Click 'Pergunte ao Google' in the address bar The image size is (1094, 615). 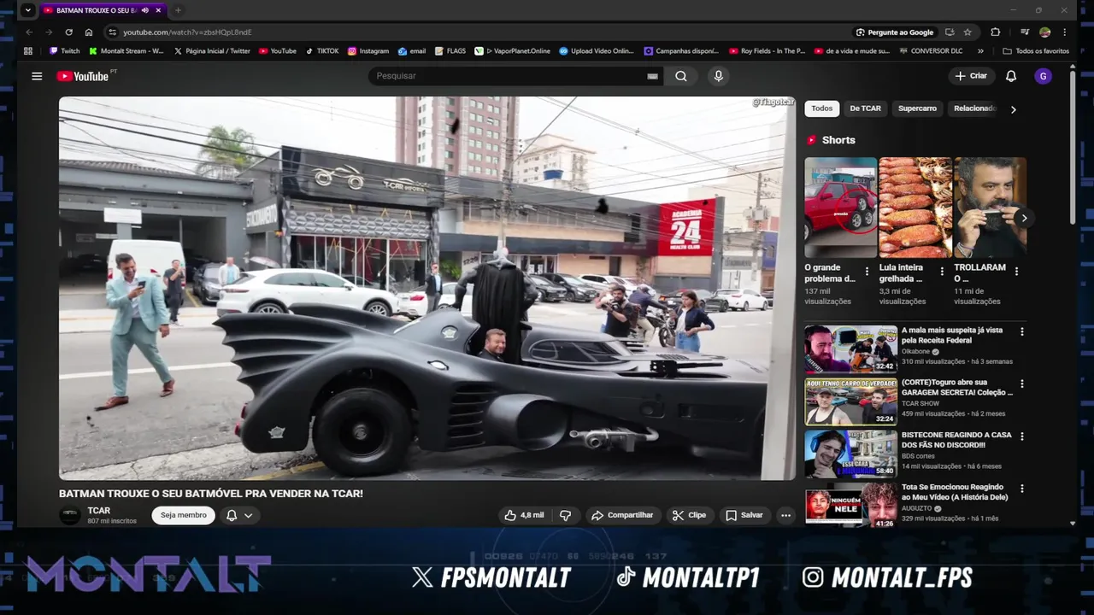[x=894, y=32]
